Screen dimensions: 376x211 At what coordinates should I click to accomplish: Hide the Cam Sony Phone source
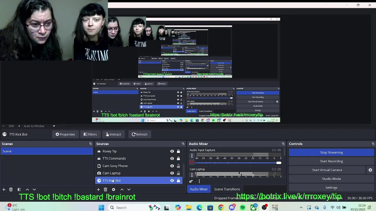coord(172,166)
